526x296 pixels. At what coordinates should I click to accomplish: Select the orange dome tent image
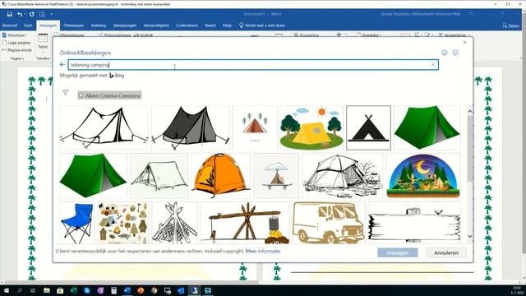220,176
